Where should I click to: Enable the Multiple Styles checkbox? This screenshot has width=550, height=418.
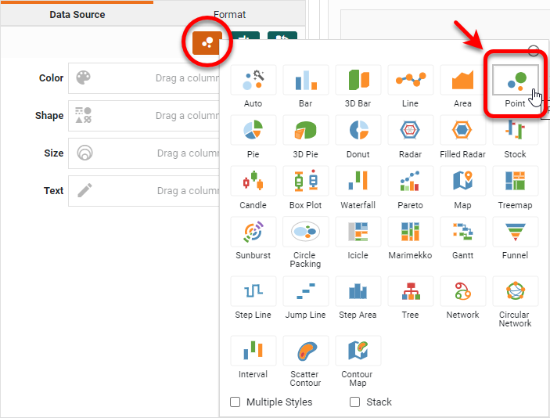235,402
